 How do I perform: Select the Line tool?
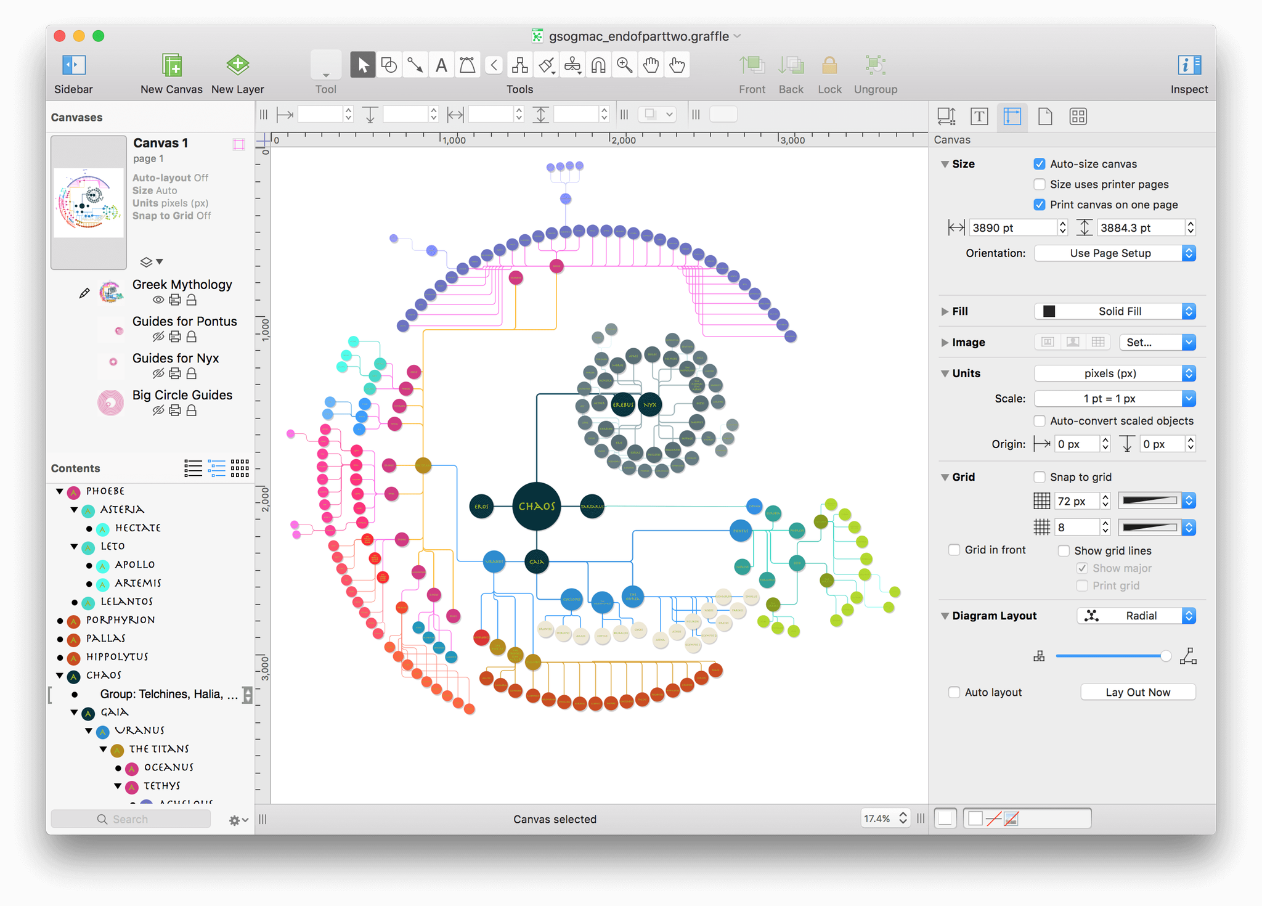pos(415,65)
